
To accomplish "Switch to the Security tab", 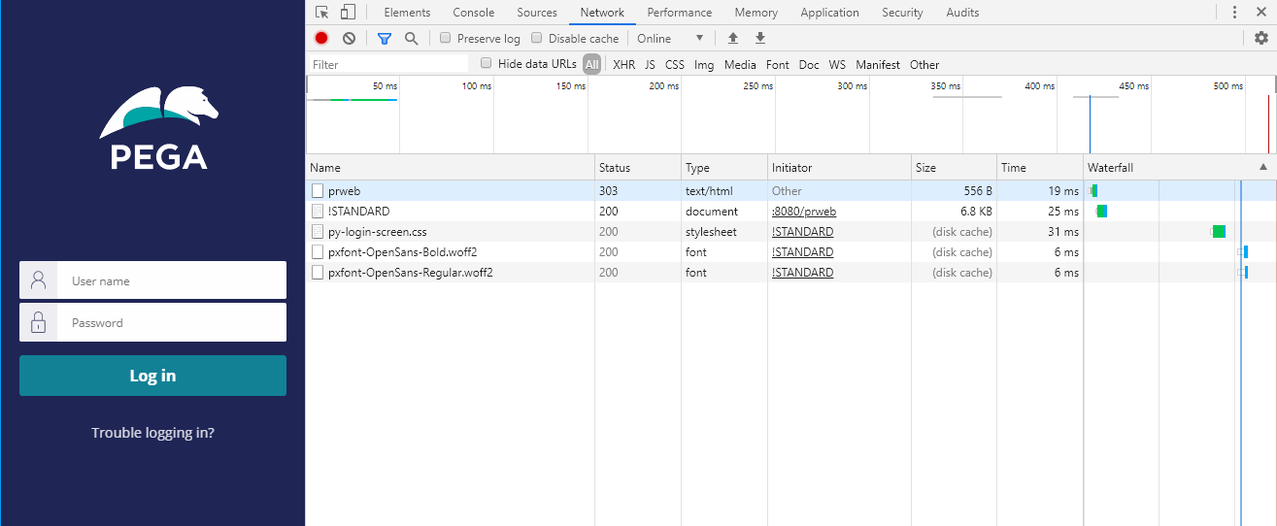I will (902, 13).
